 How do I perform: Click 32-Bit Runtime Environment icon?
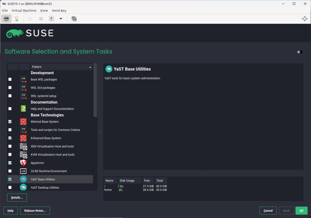coord(23,171)
